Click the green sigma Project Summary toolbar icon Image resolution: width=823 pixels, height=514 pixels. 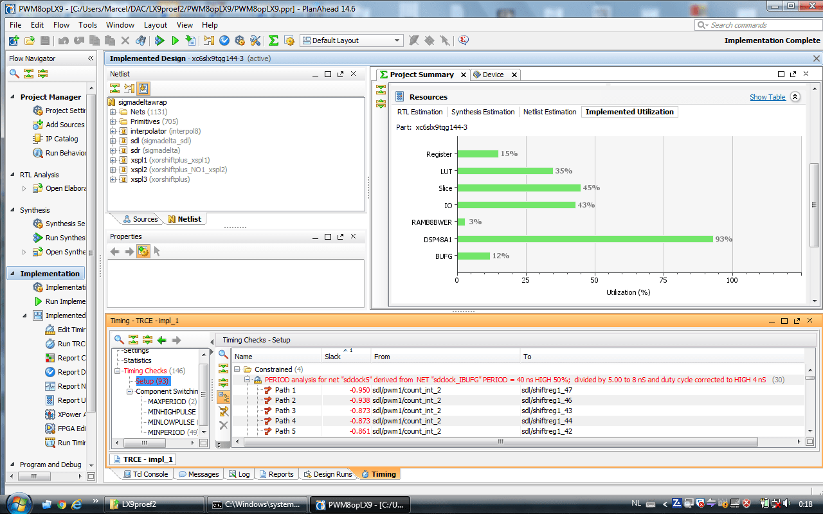click(x=273, y=40)
